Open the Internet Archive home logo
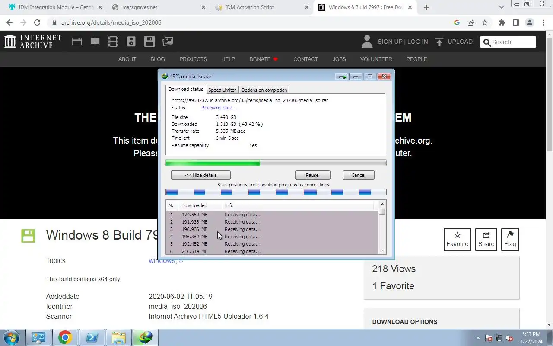Image resolution: width=553 pixels, height=346 pixels. coord(33,42)
